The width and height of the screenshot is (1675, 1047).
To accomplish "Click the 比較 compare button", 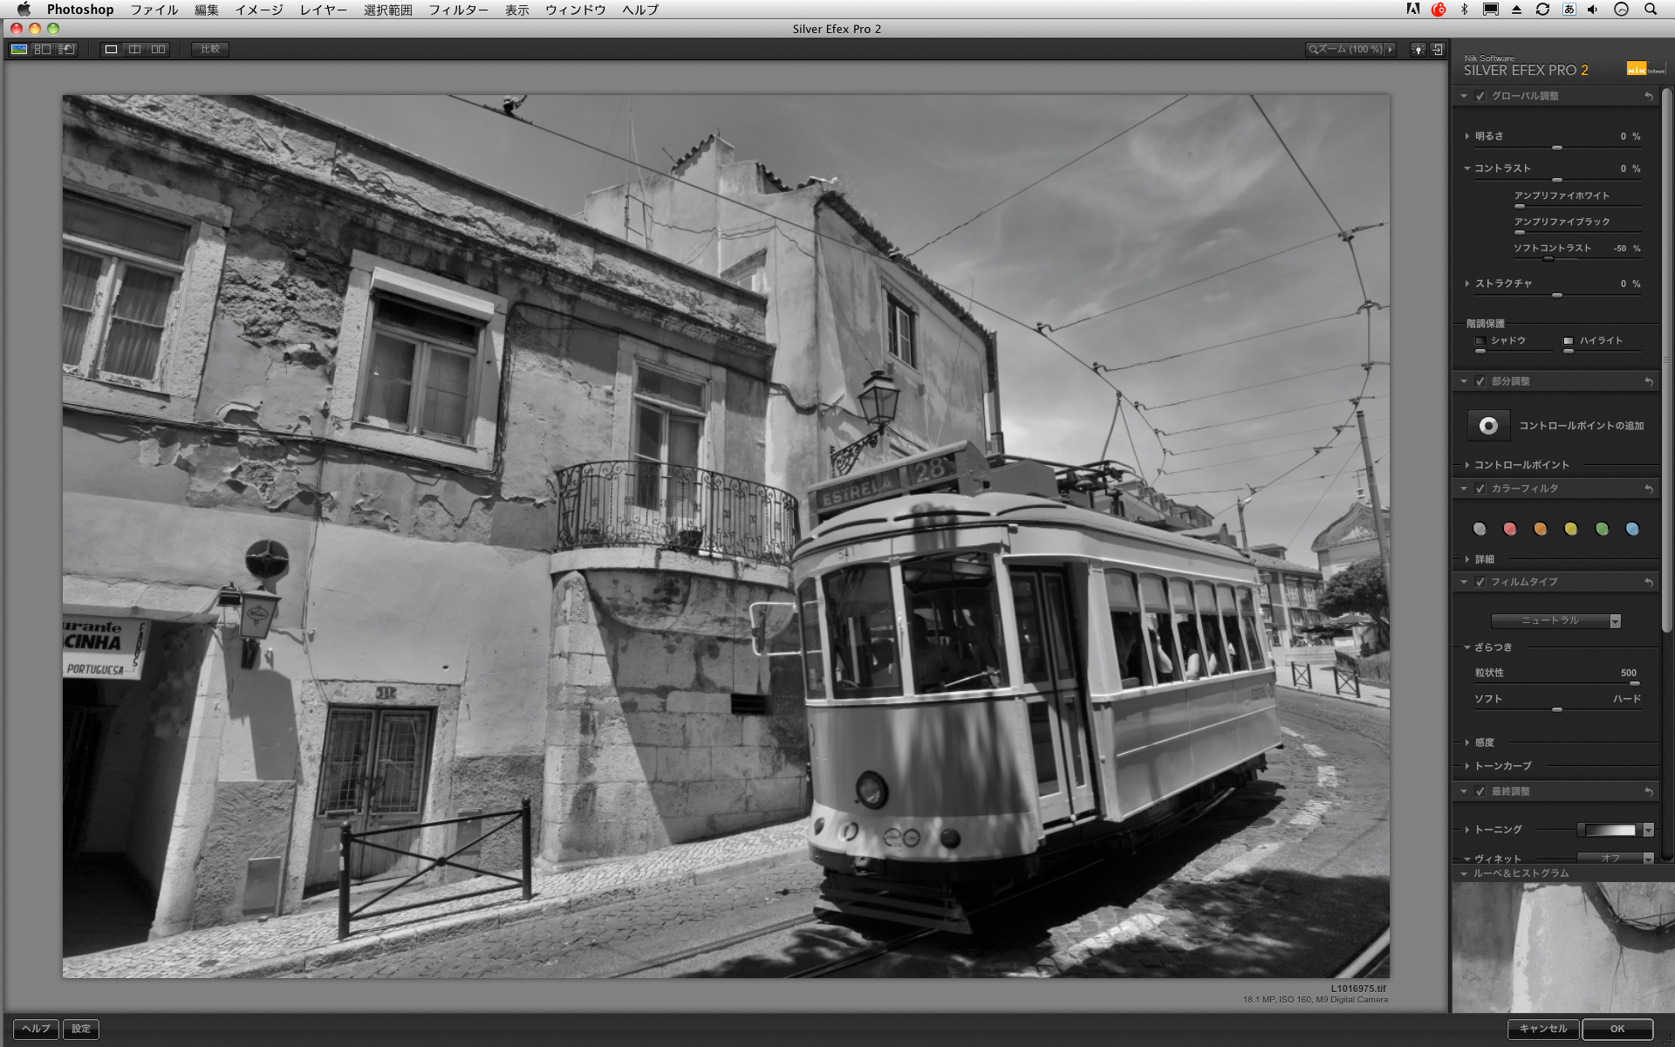I will [210, 50].
